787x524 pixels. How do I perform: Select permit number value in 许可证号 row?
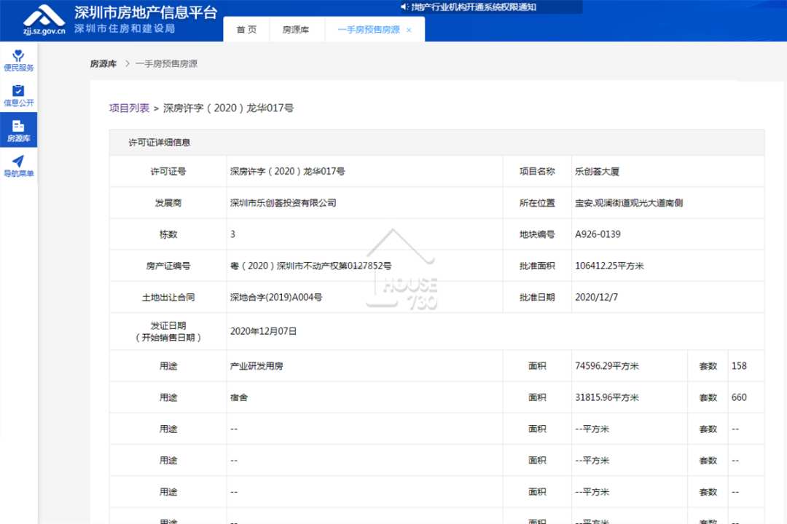tap(288, 172)
